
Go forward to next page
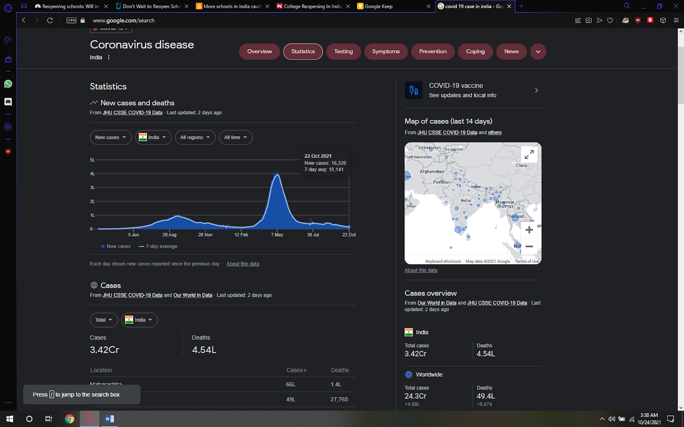36,20
